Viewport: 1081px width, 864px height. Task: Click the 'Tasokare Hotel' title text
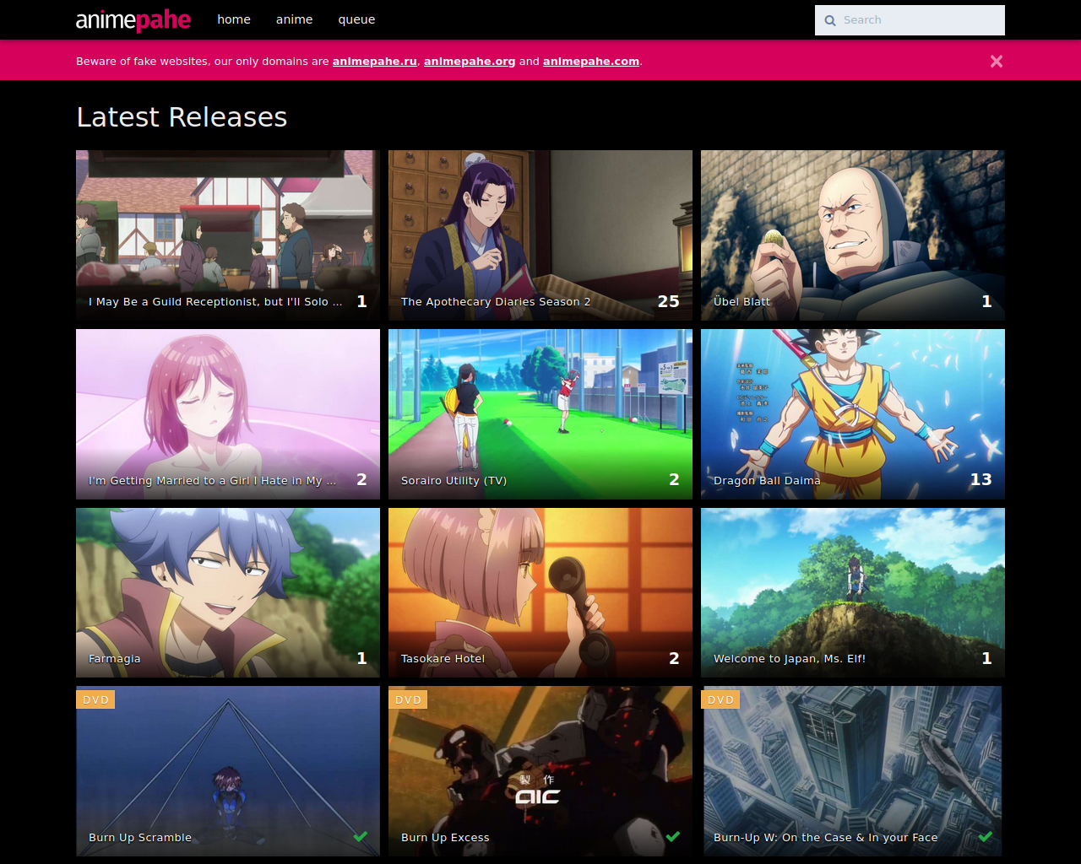point(443,658)
